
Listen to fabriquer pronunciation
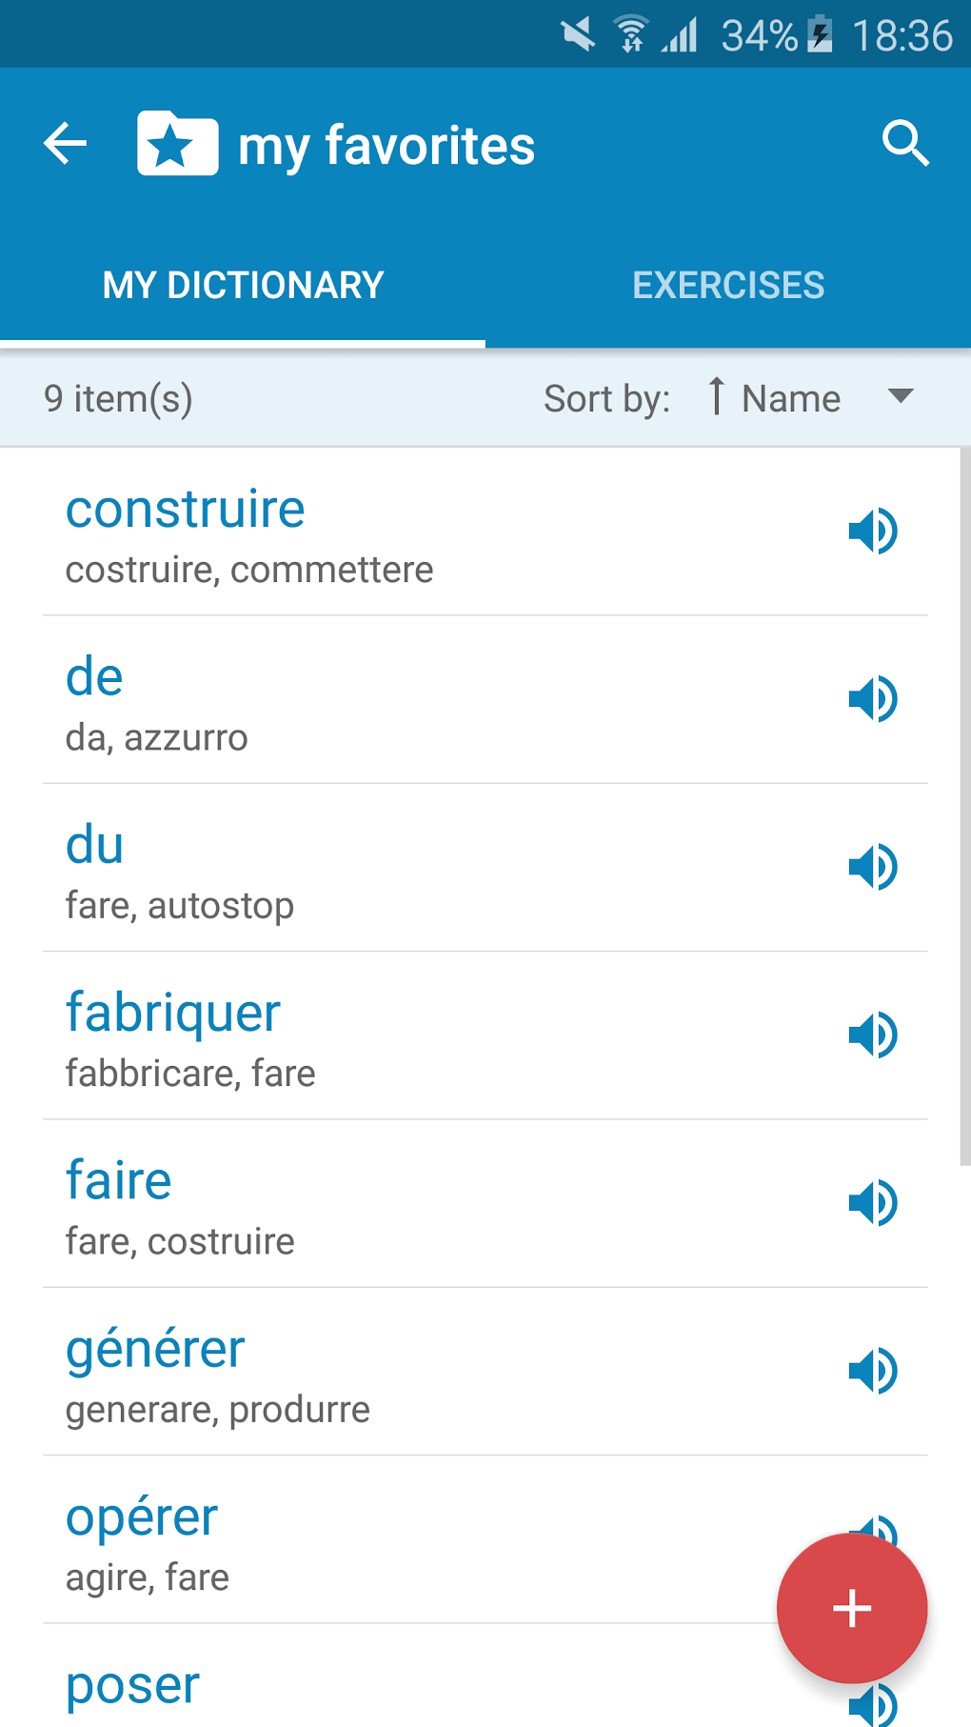872,1035
